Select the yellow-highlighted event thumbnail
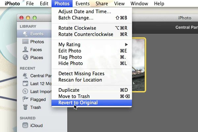Viewport: 198px width, 132px height. pyautogui.click(x=139, y=65)
